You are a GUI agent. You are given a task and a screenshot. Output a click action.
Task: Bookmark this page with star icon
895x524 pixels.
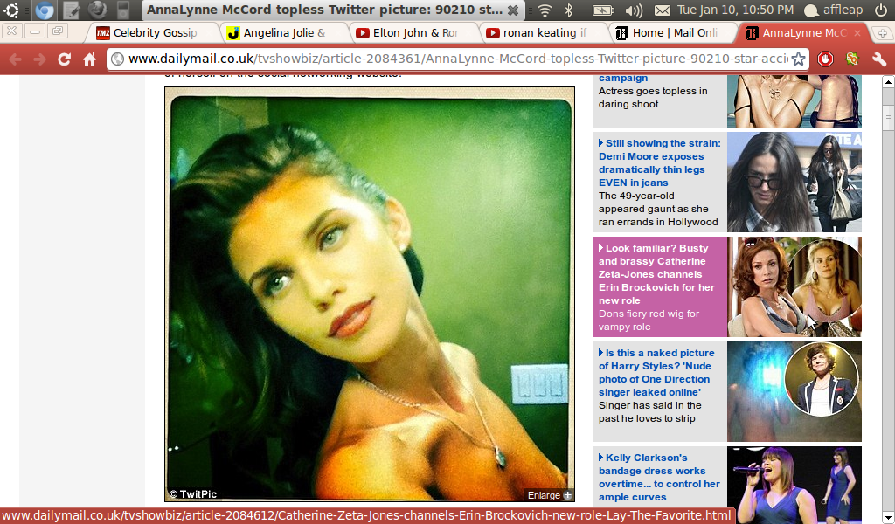pyautogui.click(x=799, y=59)
